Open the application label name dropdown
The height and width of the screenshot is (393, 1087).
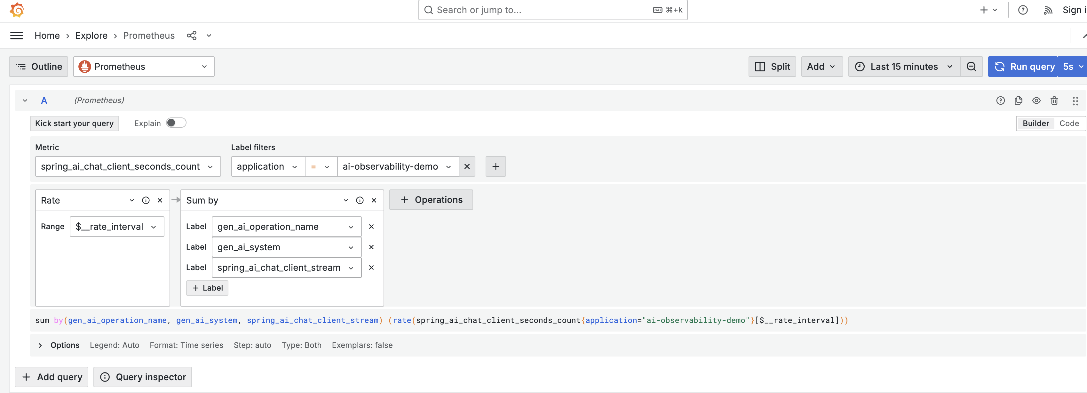[x=268, y=166]
